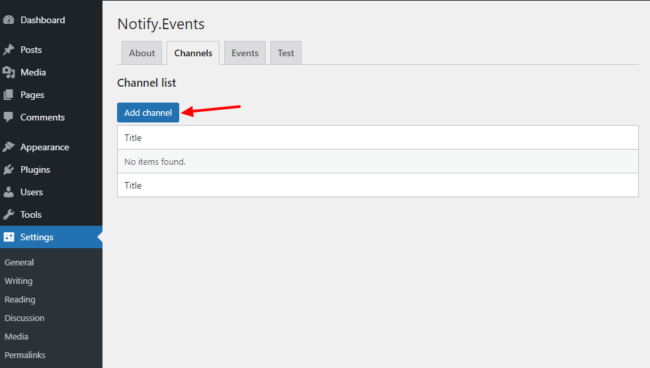
Task: Go to Writing settings
Action: 19,281
